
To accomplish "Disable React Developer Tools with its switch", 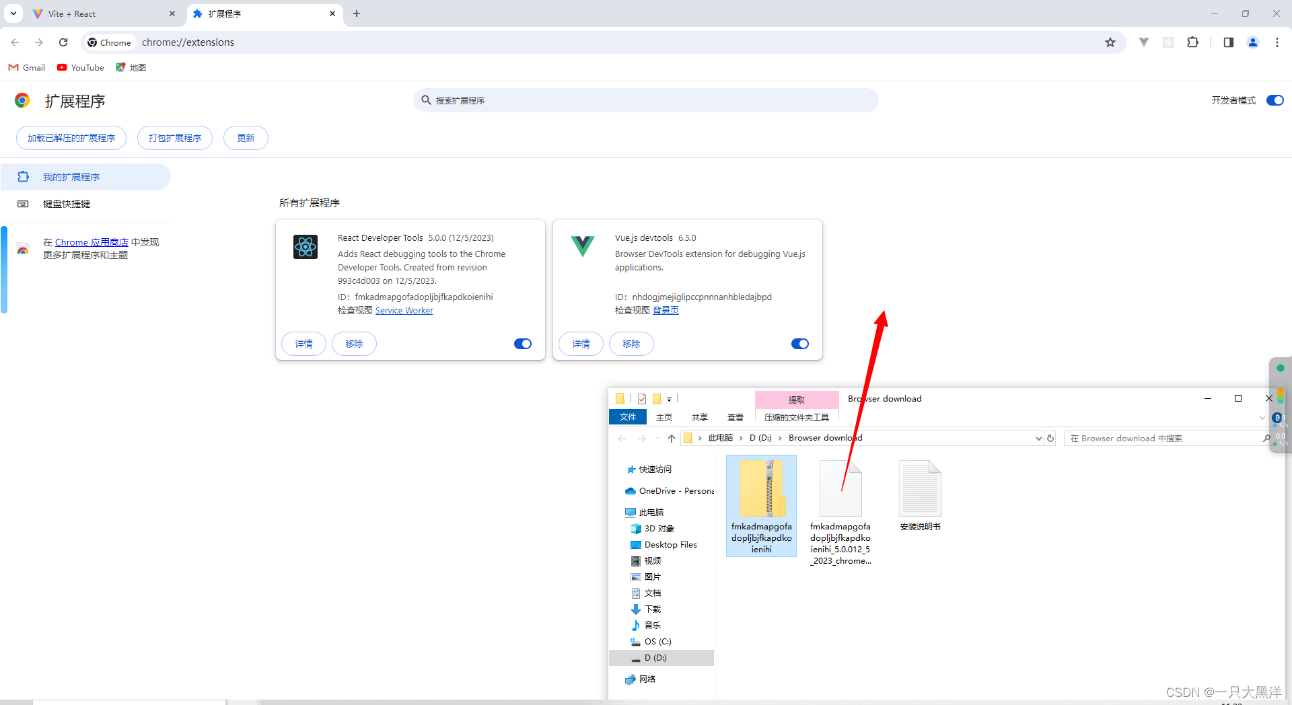I will (x=523, y=344).
